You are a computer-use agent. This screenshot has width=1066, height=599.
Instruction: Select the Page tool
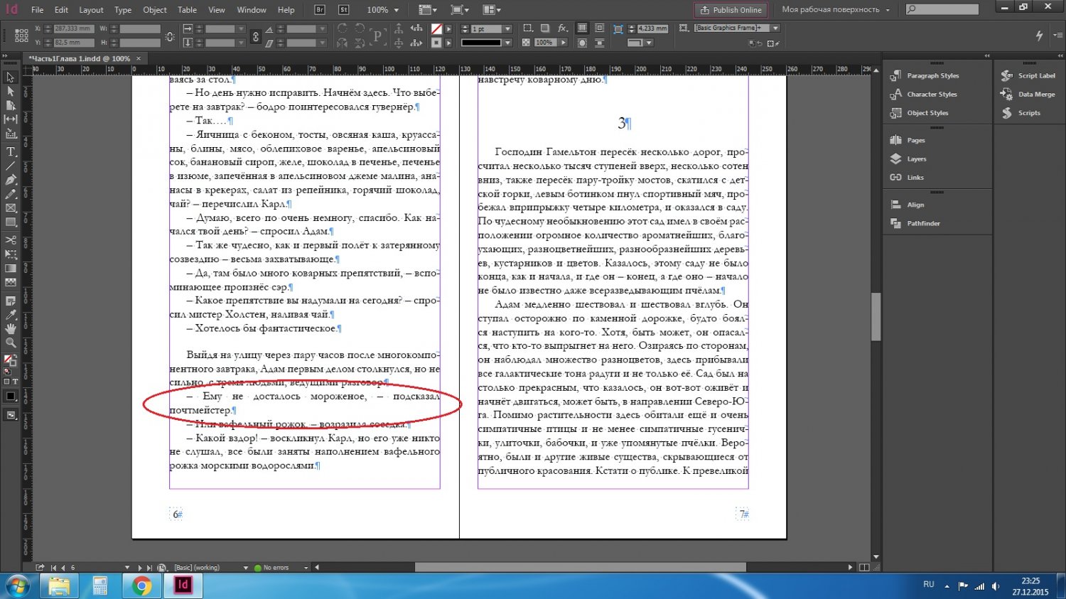11,105
